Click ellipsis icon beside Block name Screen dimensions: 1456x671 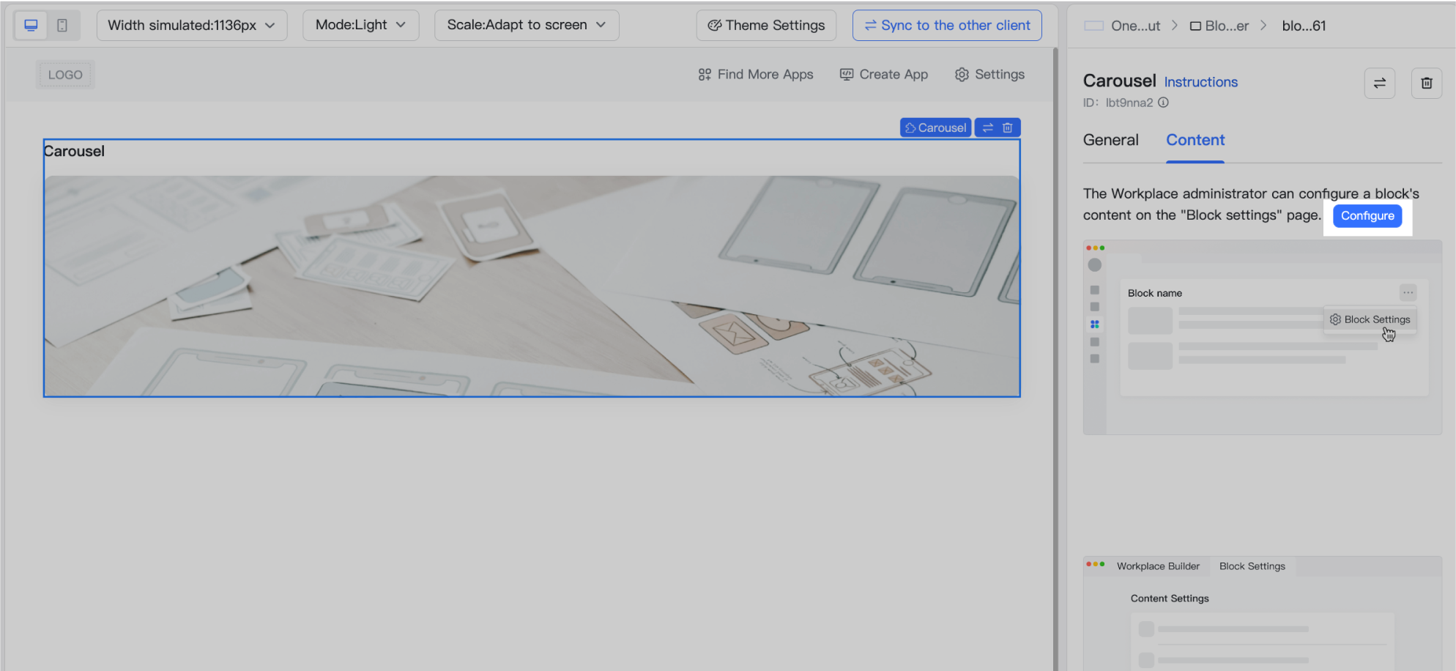(1408, 292)
